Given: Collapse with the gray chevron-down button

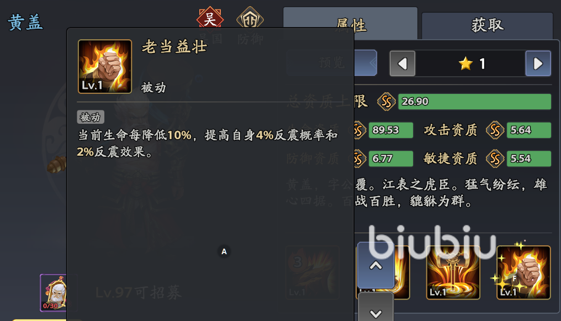Looking at the screenshot, I should pos(375,308).
